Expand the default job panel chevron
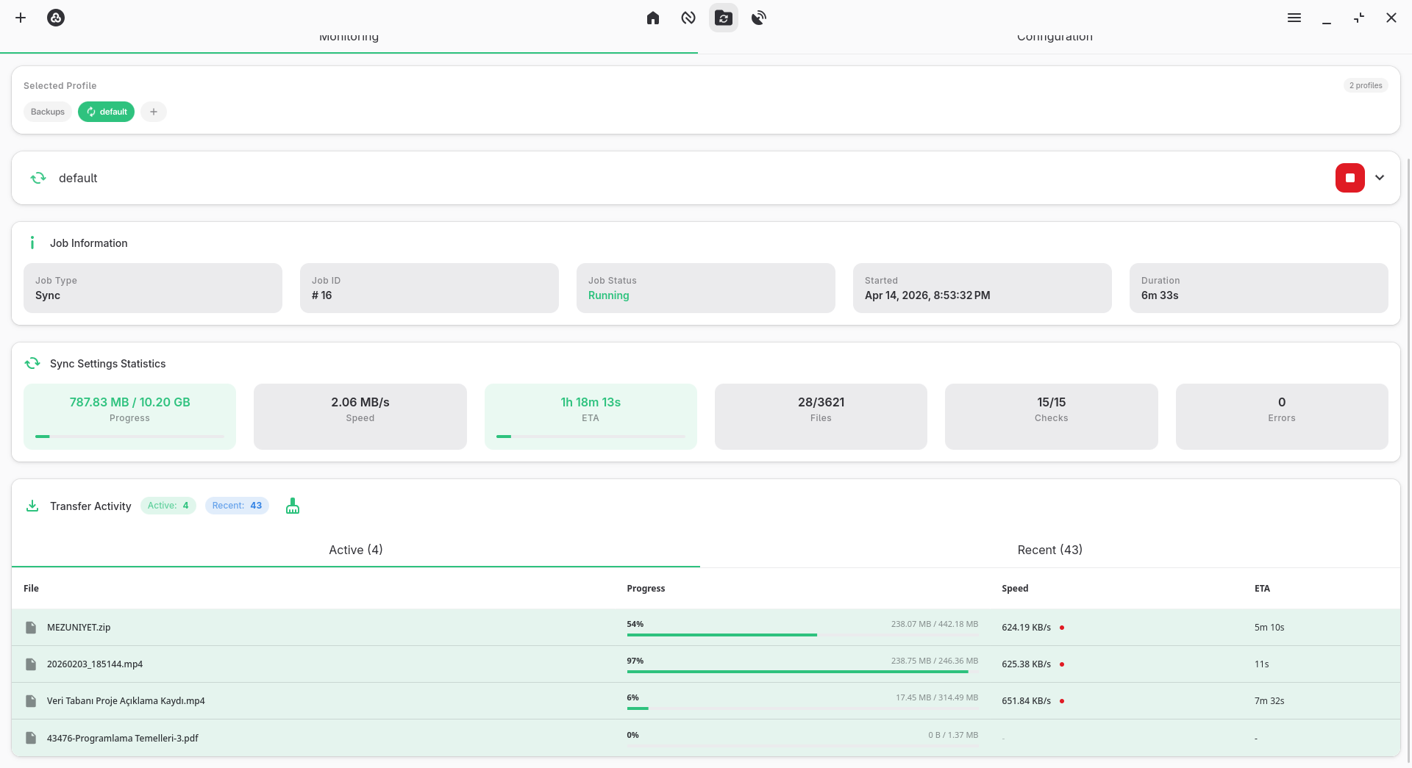The width and height of the screenshot is (1412, 768). pos(1380,178)
